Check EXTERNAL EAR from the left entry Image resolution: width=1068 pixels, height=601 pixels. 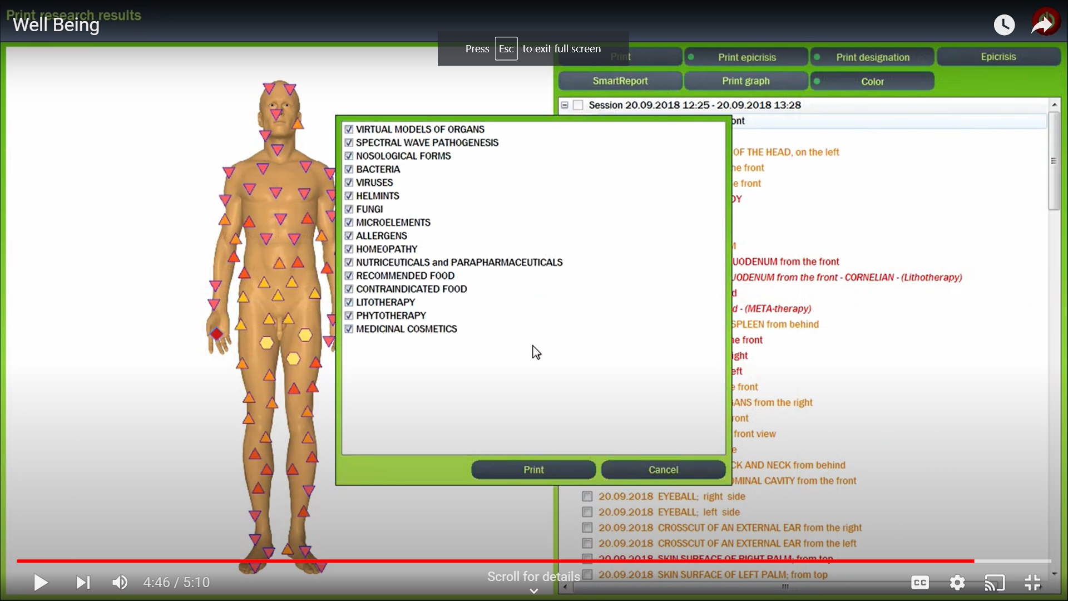(x=587, y=543)
